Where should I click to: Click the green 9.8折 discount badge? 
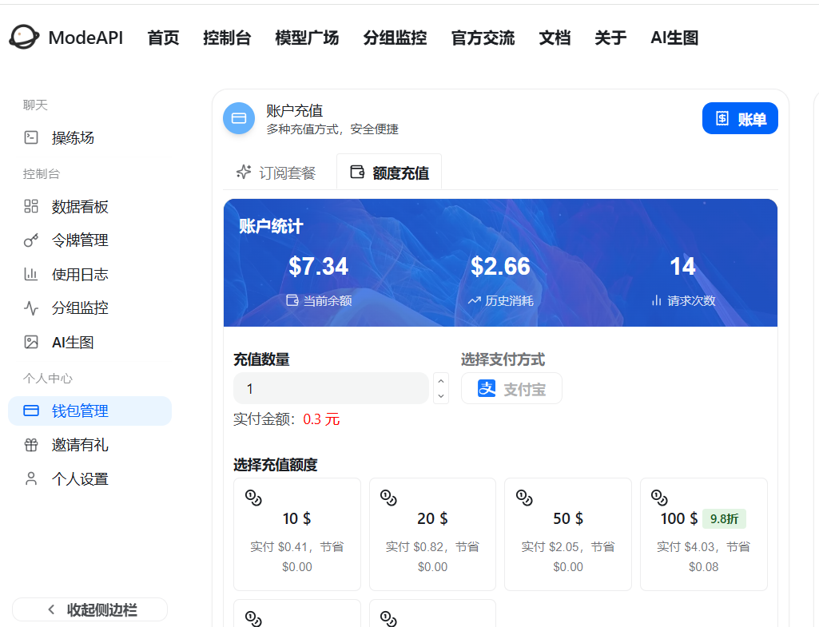(x=724, y=518)
